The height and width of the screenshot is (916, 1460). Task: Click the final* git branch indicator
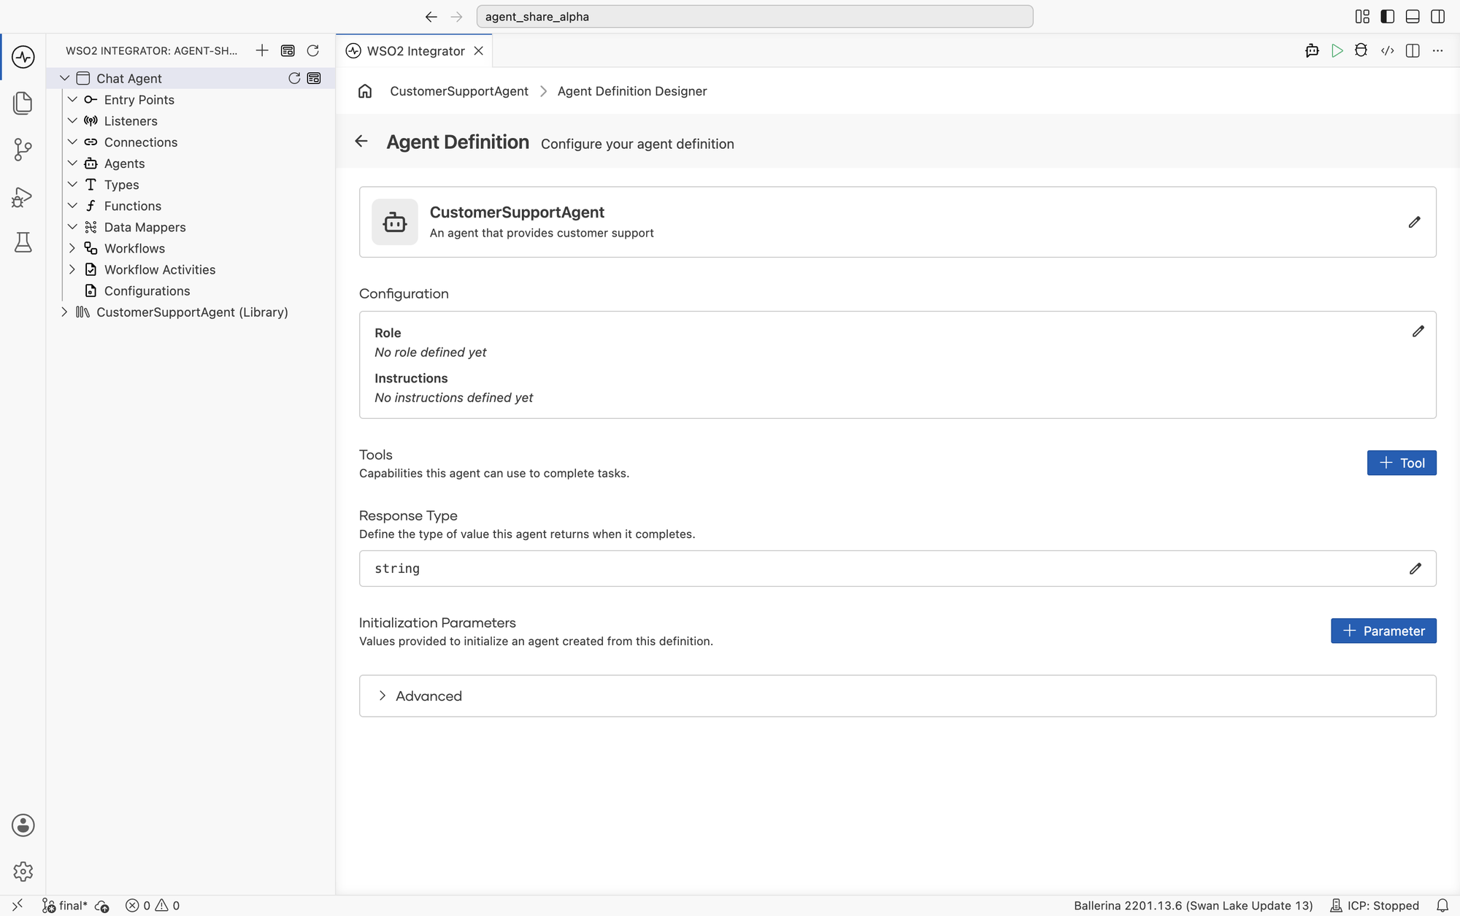[64, 905]
